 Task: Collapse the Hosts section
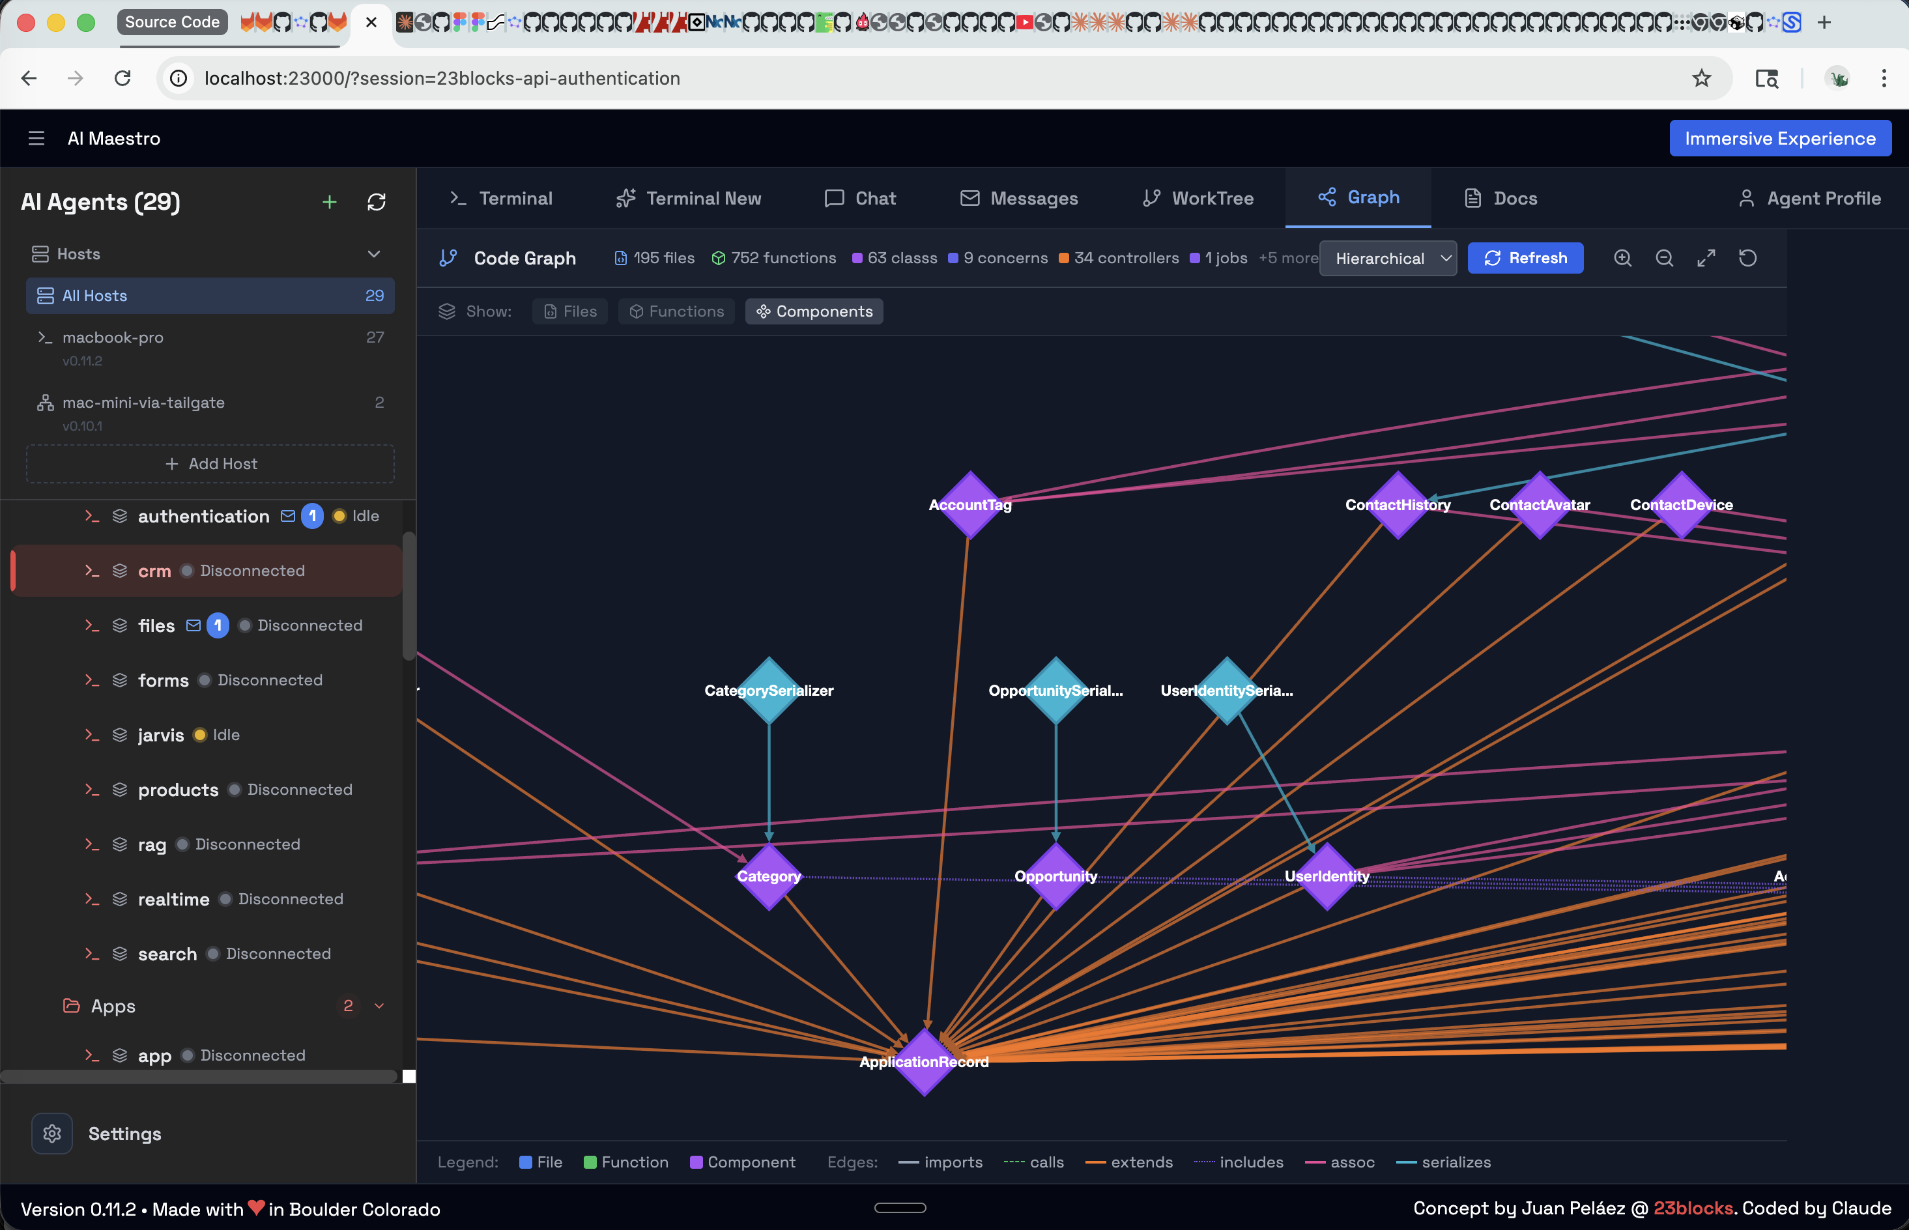374,253
